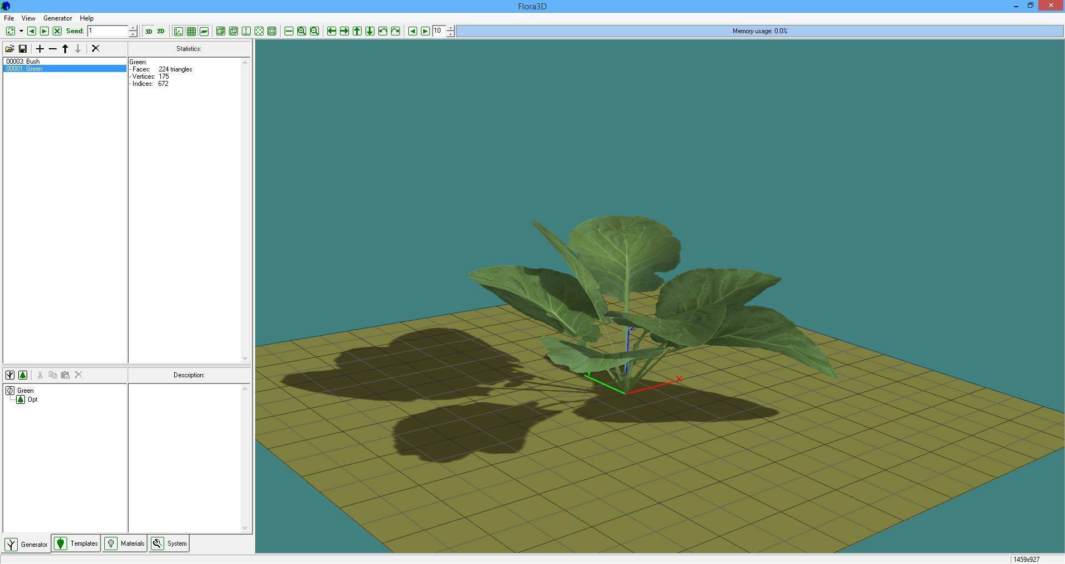Open the Generator menu
The image size is (1065, 564).
coord(58,18)
